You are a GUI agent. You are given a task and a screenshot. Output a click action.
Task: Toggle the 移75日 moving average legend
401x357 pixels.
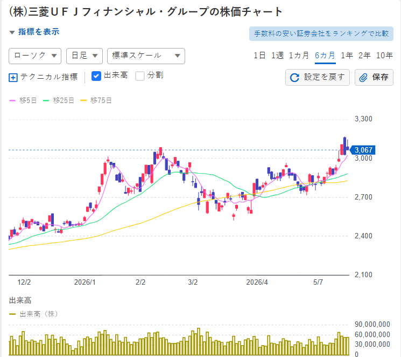point(96,100)
